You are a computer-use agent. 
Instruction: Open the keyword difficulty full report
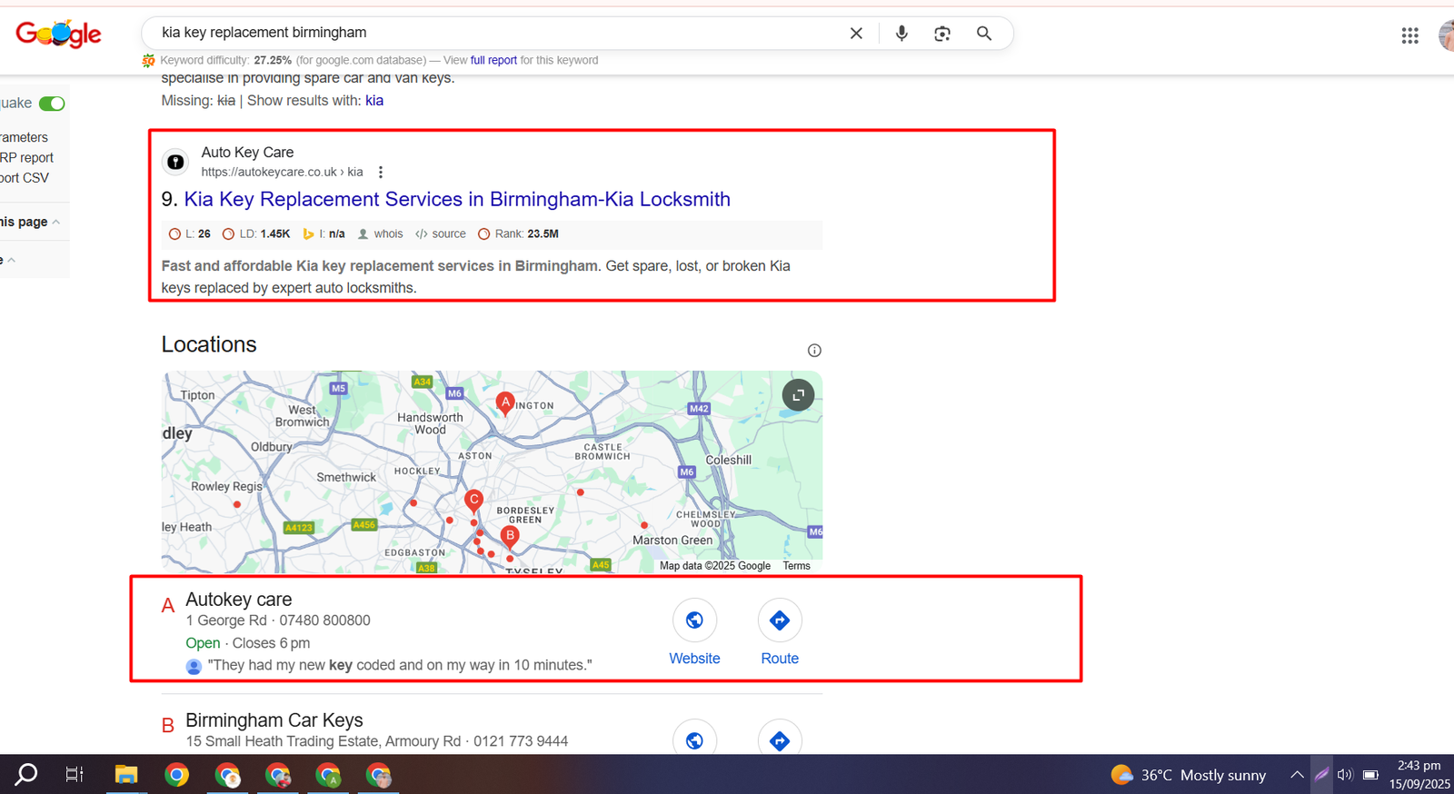click(x=493, y=61)
